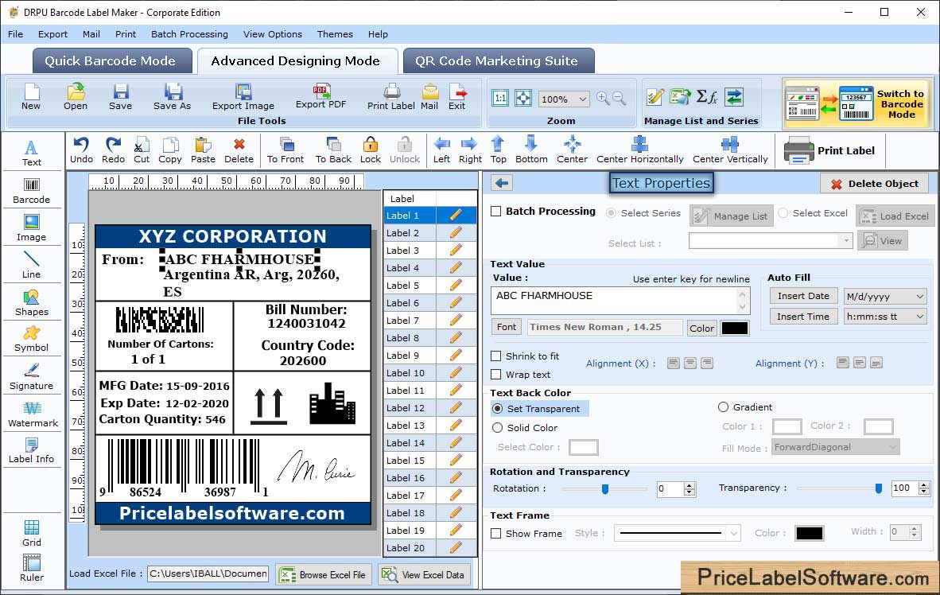Create a New label file
The height and width of the screenshot is (595, 940).
point(31,96)
